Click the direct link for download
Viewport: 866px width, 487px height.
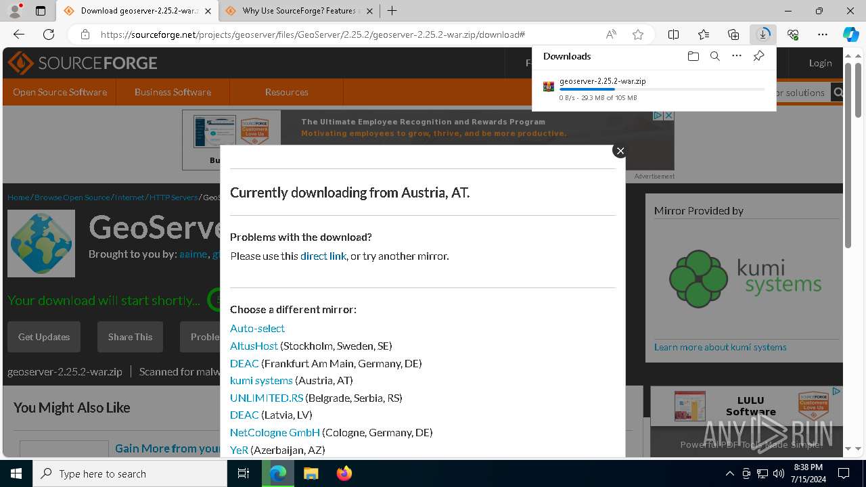(x=323, y=256)
